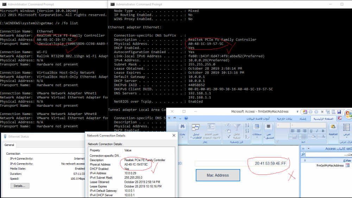Collapse the Forms group in navigation pane
Viewport: 352px width, 198px height.
coord(305,160)
